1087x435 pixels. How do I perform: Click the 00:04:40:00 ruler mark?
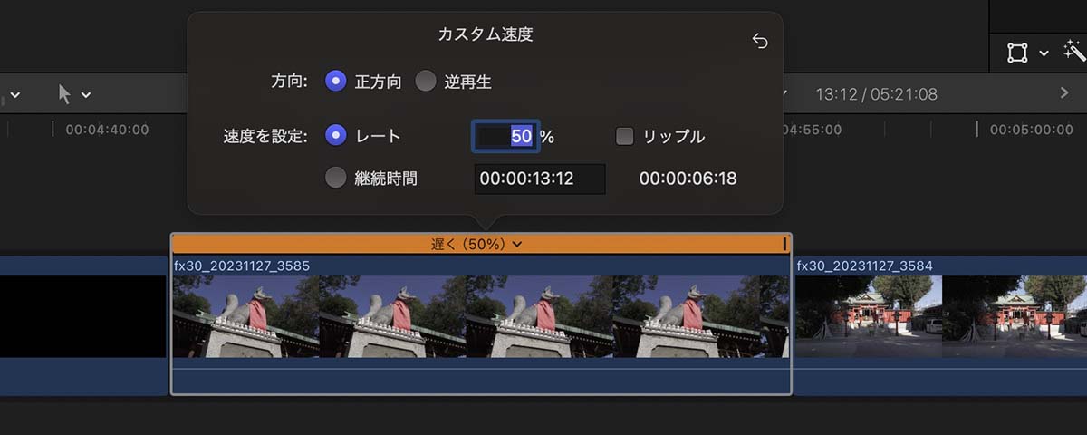tap(107, 130)
